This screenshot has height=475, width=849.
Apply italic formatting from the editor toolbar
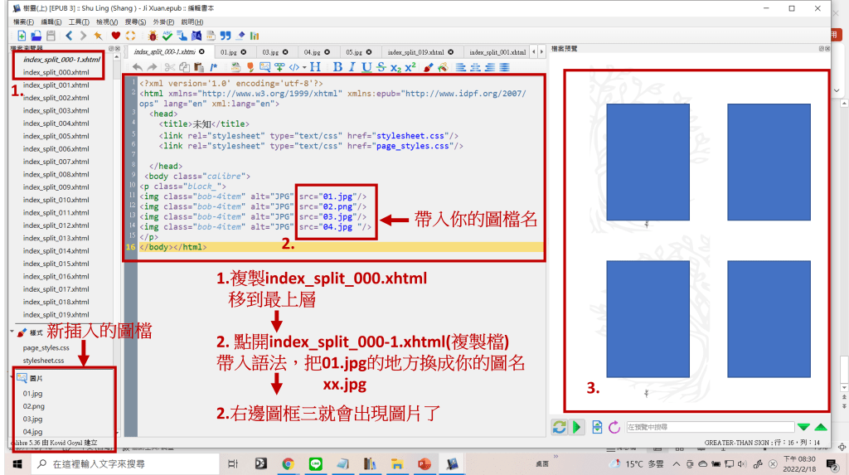point(352,67)
